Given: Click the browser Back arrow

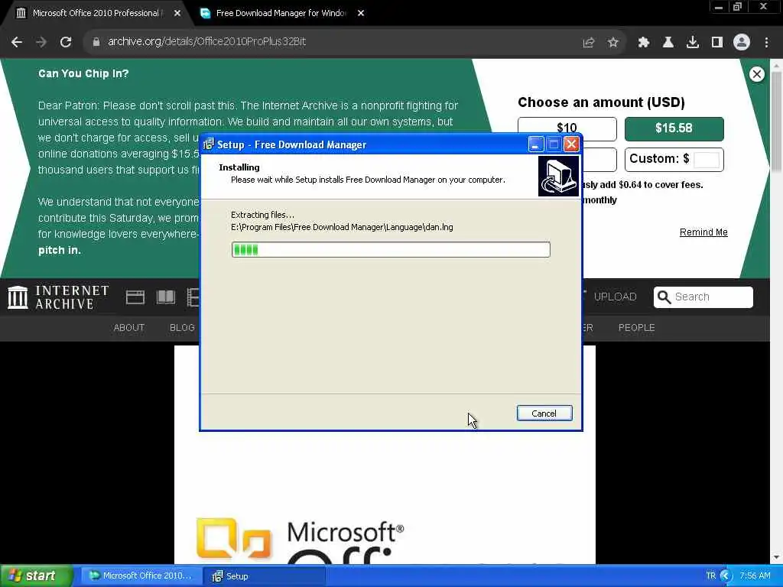Looking at the screenshot, I should (17, 42).
